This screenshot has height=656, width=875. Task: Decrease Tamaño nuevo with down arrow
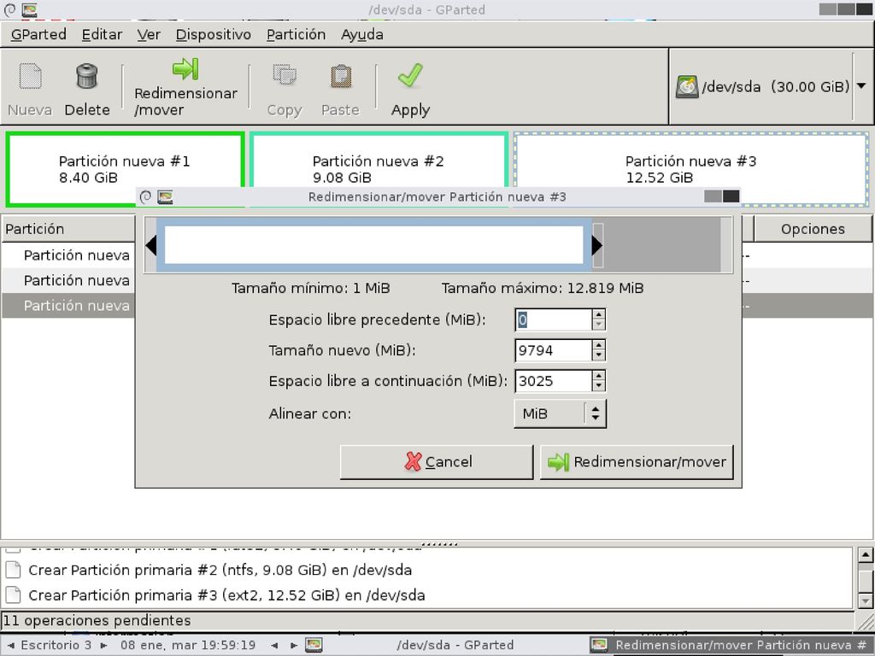tap(599, 355)
